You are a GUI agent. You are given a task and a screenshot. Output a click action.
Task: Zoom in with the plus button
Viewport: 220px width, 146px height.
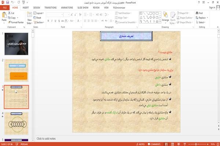pos(208,144)
